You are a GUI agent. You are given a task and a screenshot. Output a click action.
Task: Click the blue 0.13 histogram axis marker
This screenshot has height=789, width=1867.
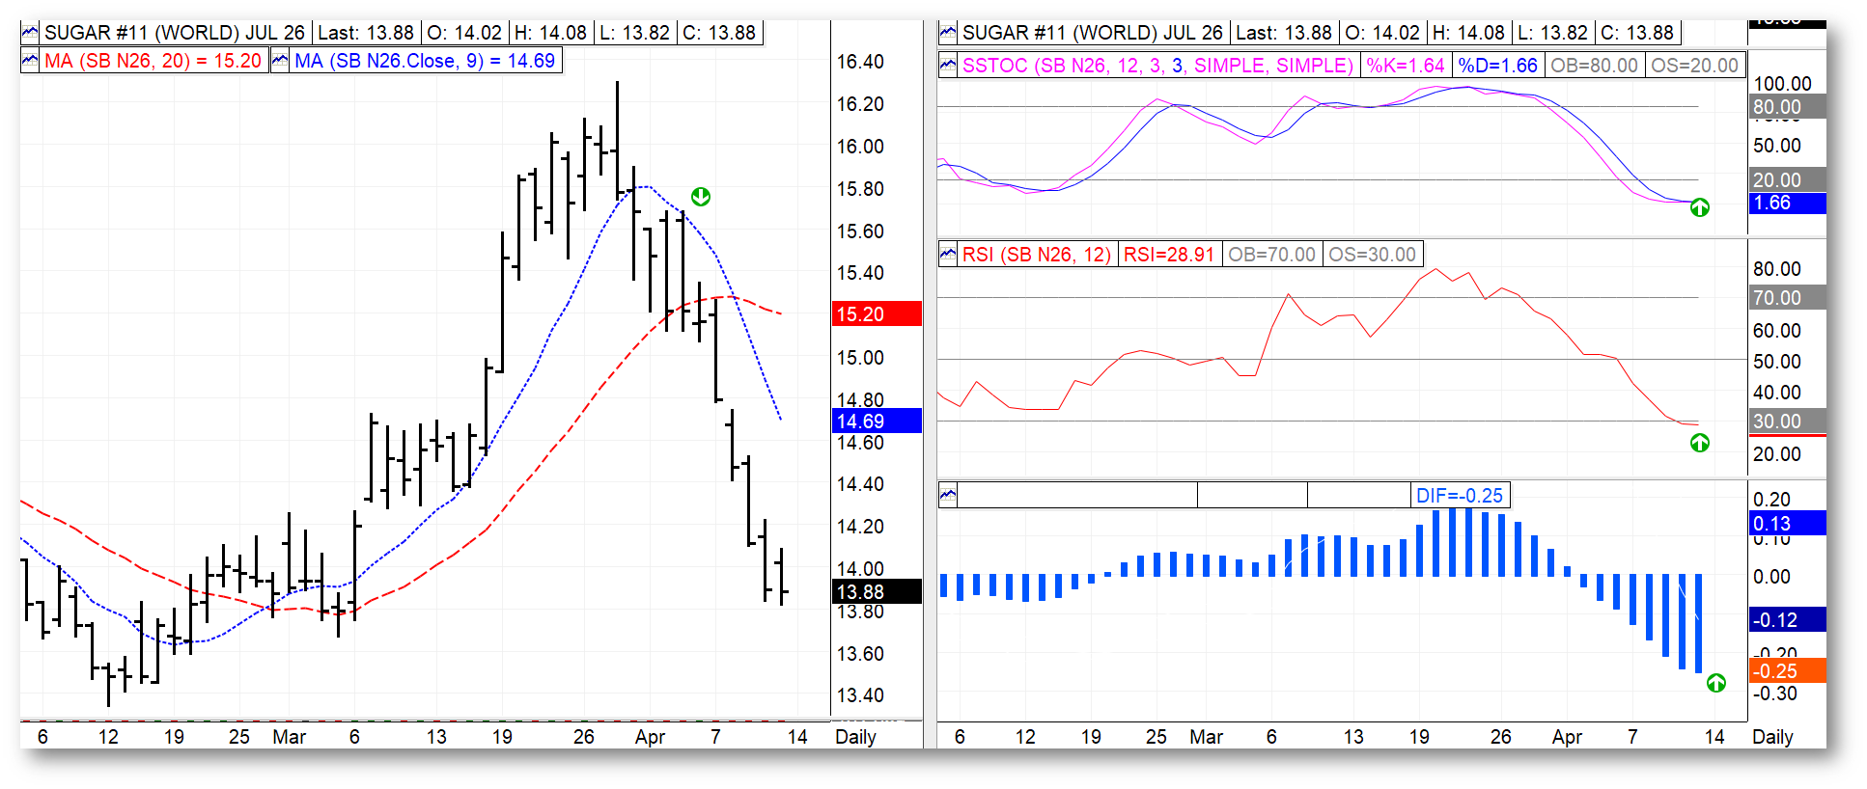(1787, 523)
